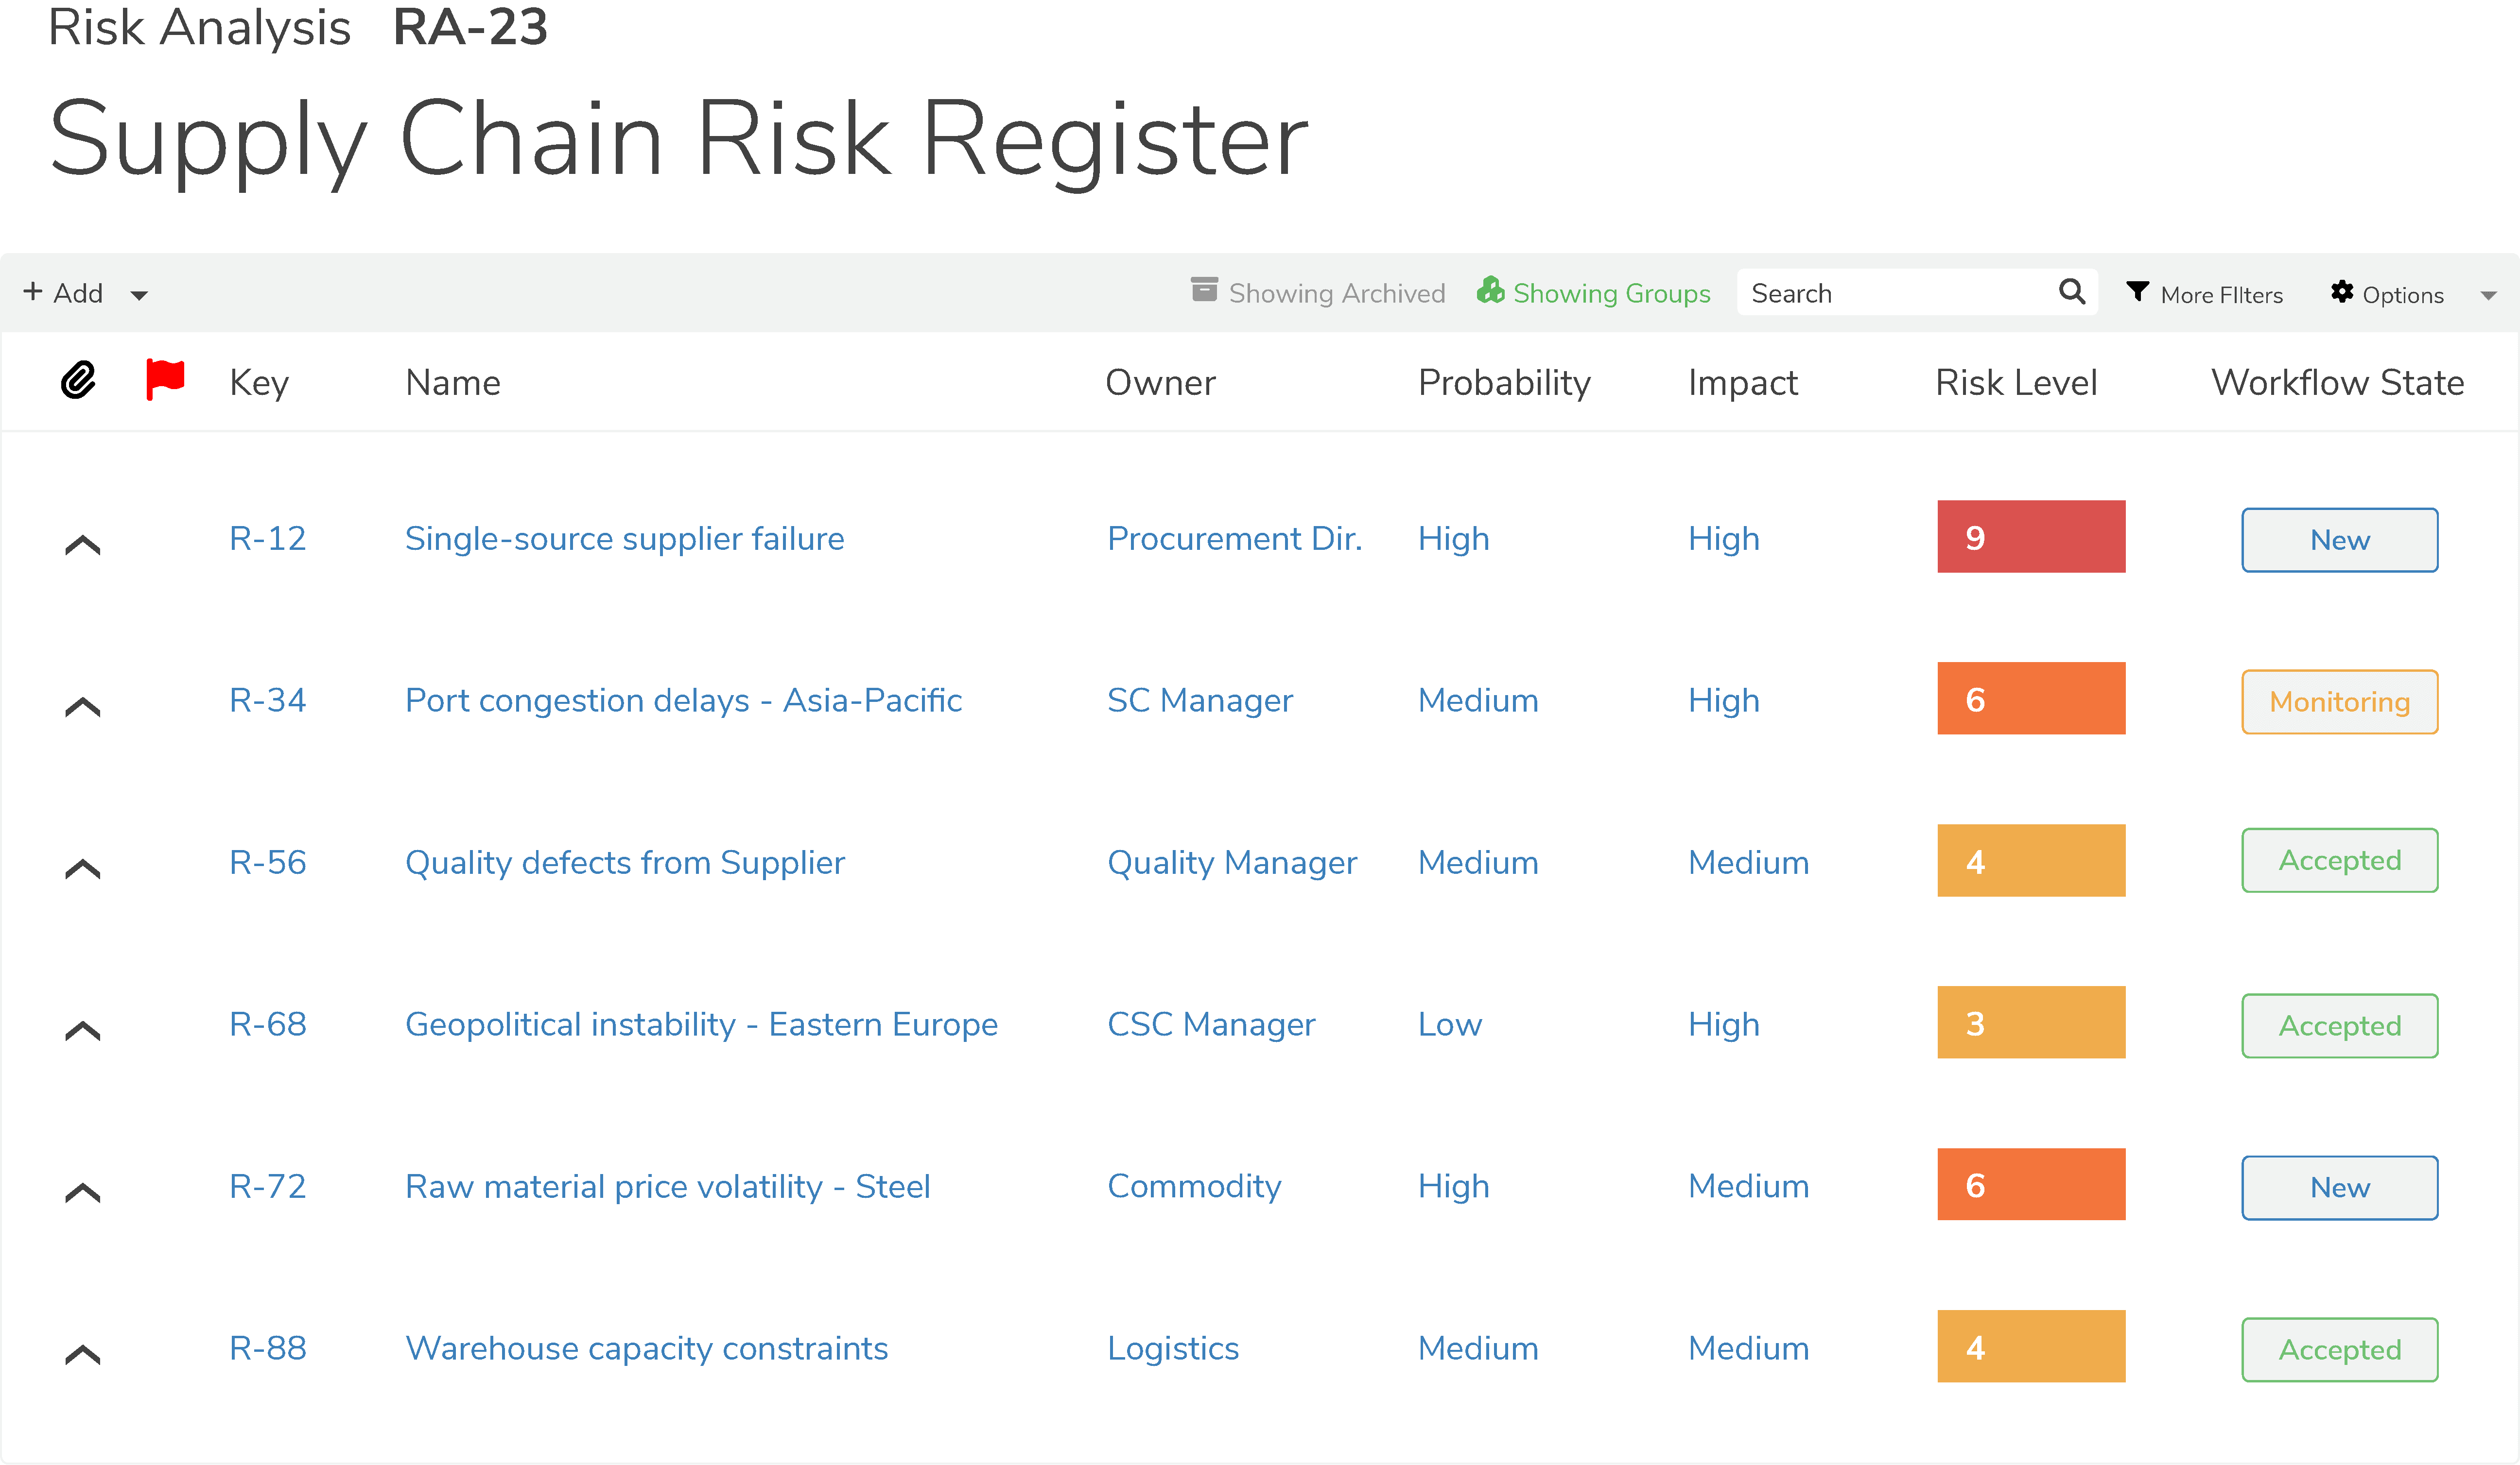This screenshot has height=1465, width=2520.
Task: Collapse the R-12 row chevron
Action: point(83,545)
